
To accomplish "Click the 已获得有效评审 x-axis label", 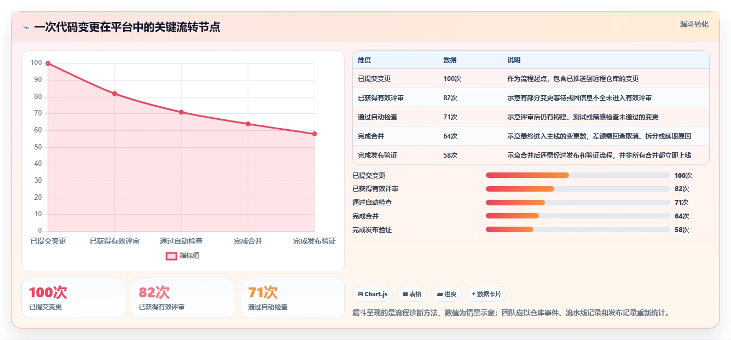I will tap(115, 241).
